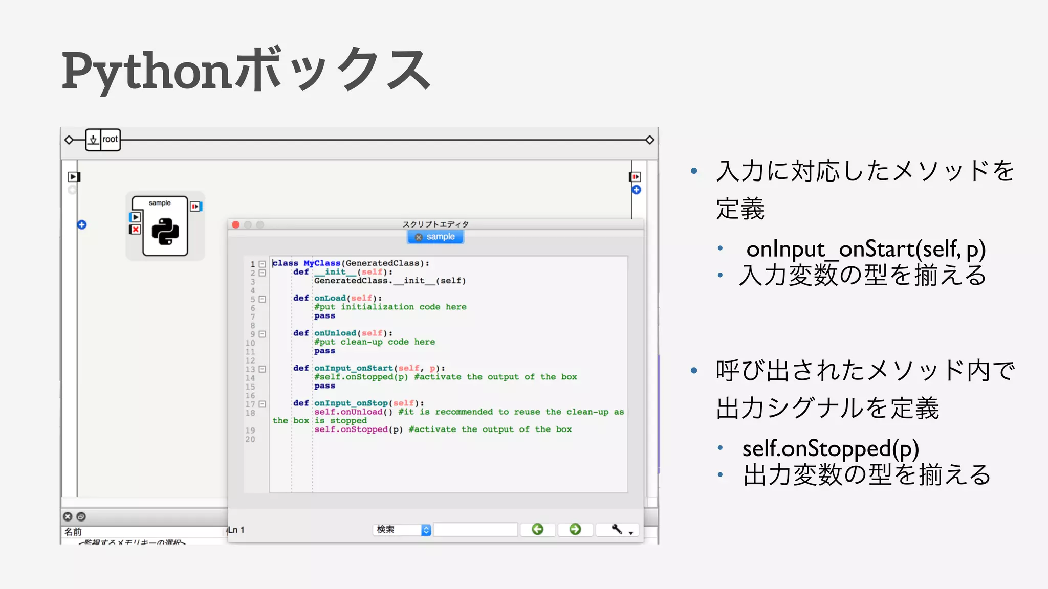Click the diagram onStart input on left edge
Screen dimensions: 1048x589
click(74, 177)
